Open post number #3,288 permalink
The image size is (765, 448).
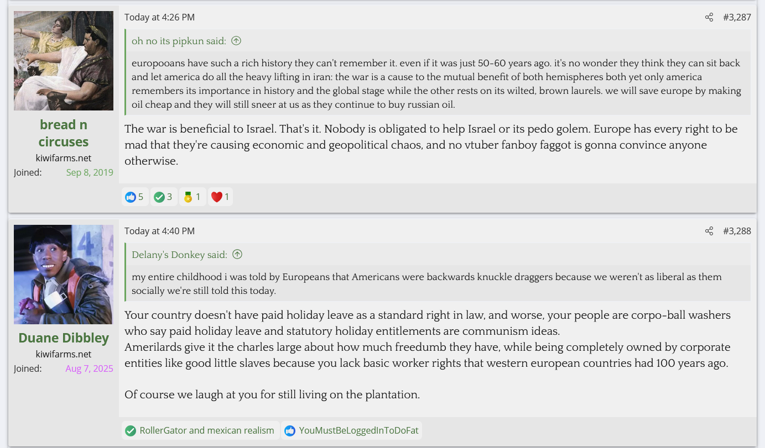coord(737,231)
